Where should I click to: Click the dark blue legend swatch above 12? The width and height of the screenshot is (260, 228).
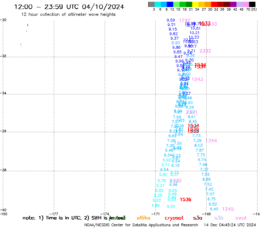[170, 4]
